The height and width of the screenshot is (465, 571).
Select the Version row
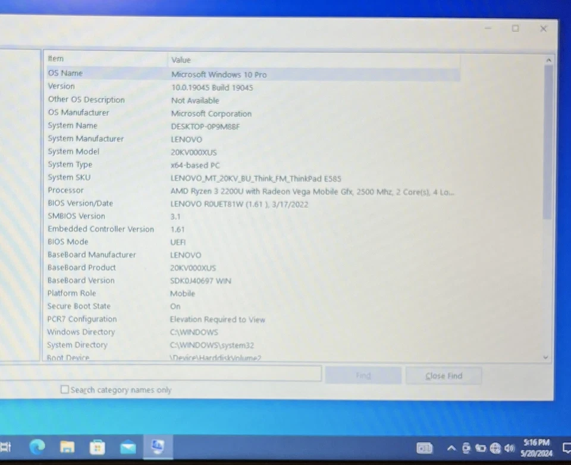pos(253,87)
